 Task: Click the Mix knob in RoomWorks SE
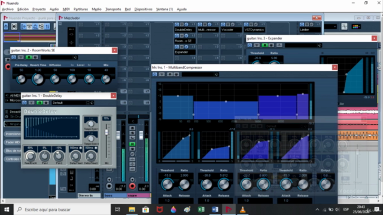(106, 79)
